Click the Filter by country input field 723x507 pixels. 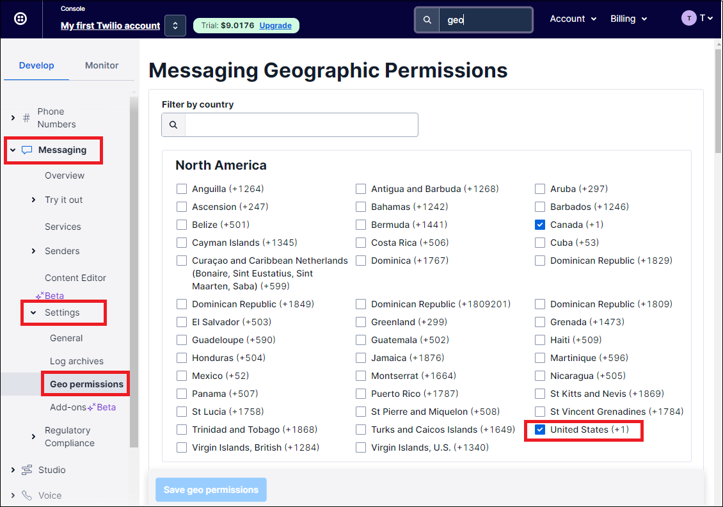301,125
